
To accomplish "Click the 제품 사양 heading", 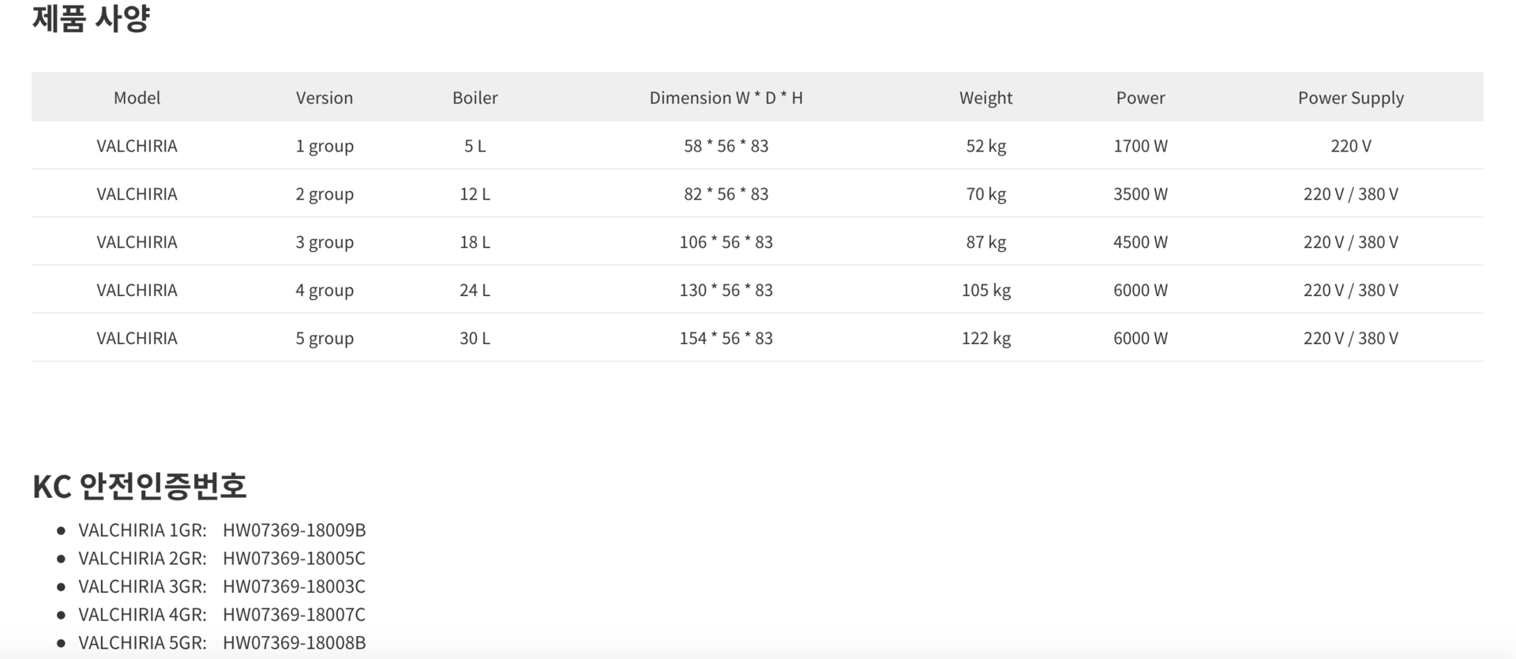I will [x=91, y=19].
